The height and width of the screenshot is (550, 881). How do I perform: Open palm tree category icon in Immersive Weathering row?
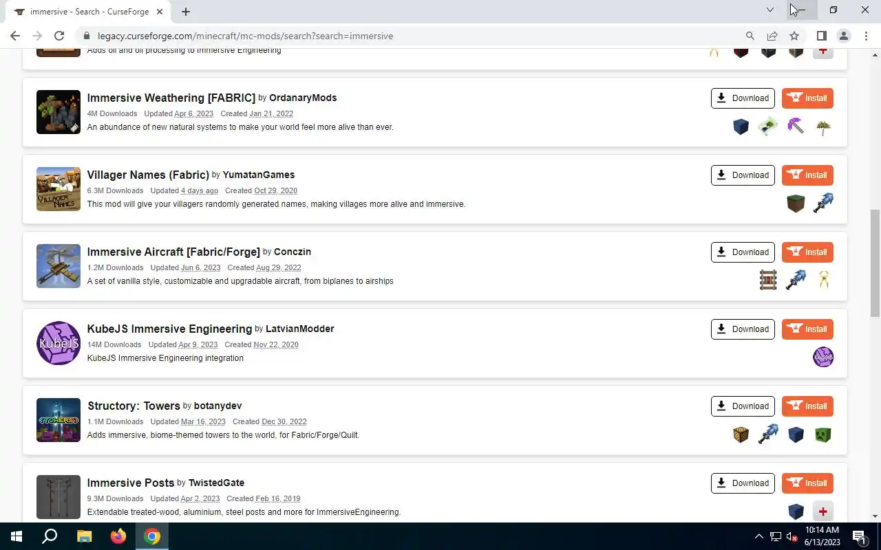tap(823, 126)
